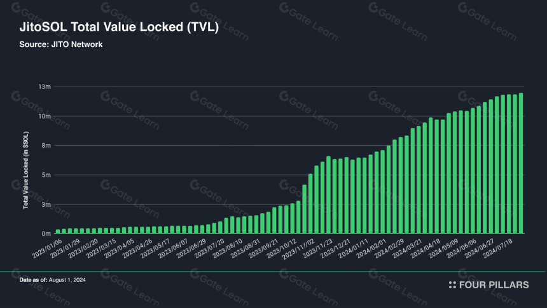Viewport: 547px width, 308px height.
Task: Click the Source: JITO Network subtitle
Action: [61, 45]
